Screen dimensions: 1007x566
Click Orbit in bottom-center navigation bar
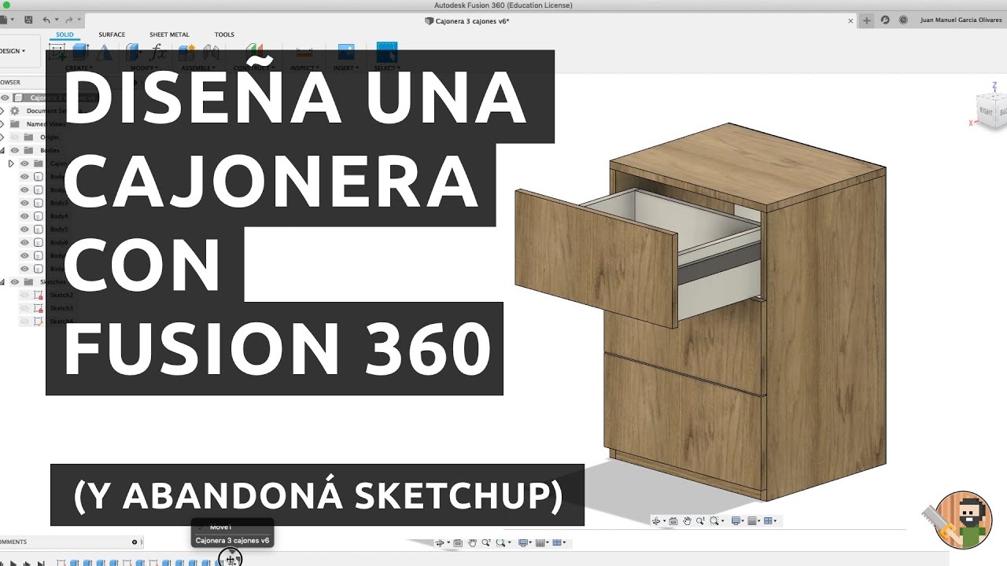click(x=440, y=542)
